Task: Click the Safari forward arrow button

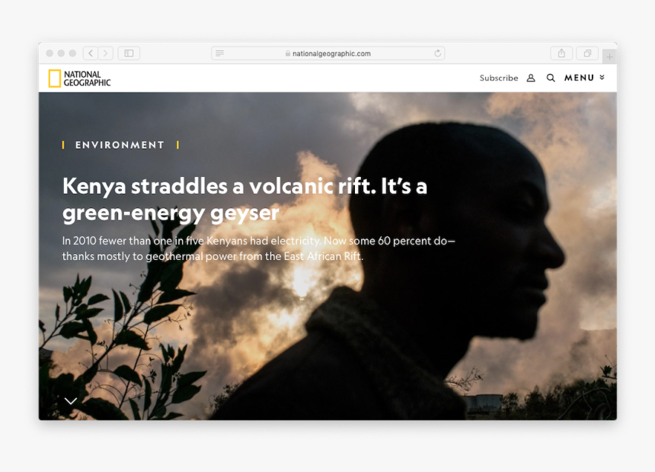Action: pos(106,53)
